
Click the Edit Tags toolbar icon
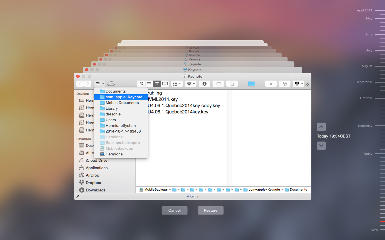[x=218, y=84]
